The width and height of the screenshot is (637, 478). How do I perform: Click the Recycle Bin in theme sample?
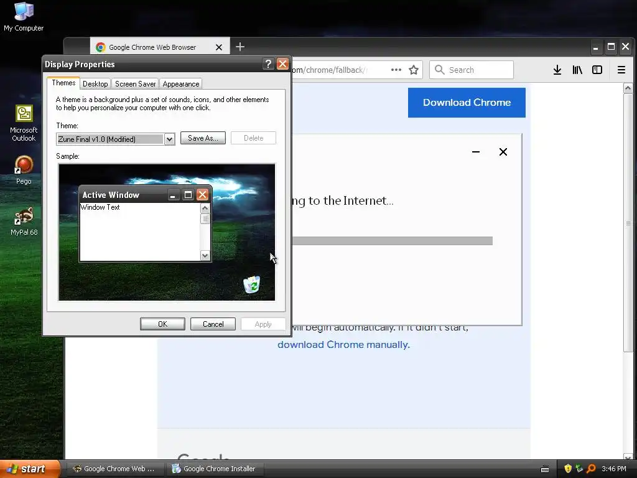tap(252, 284)
